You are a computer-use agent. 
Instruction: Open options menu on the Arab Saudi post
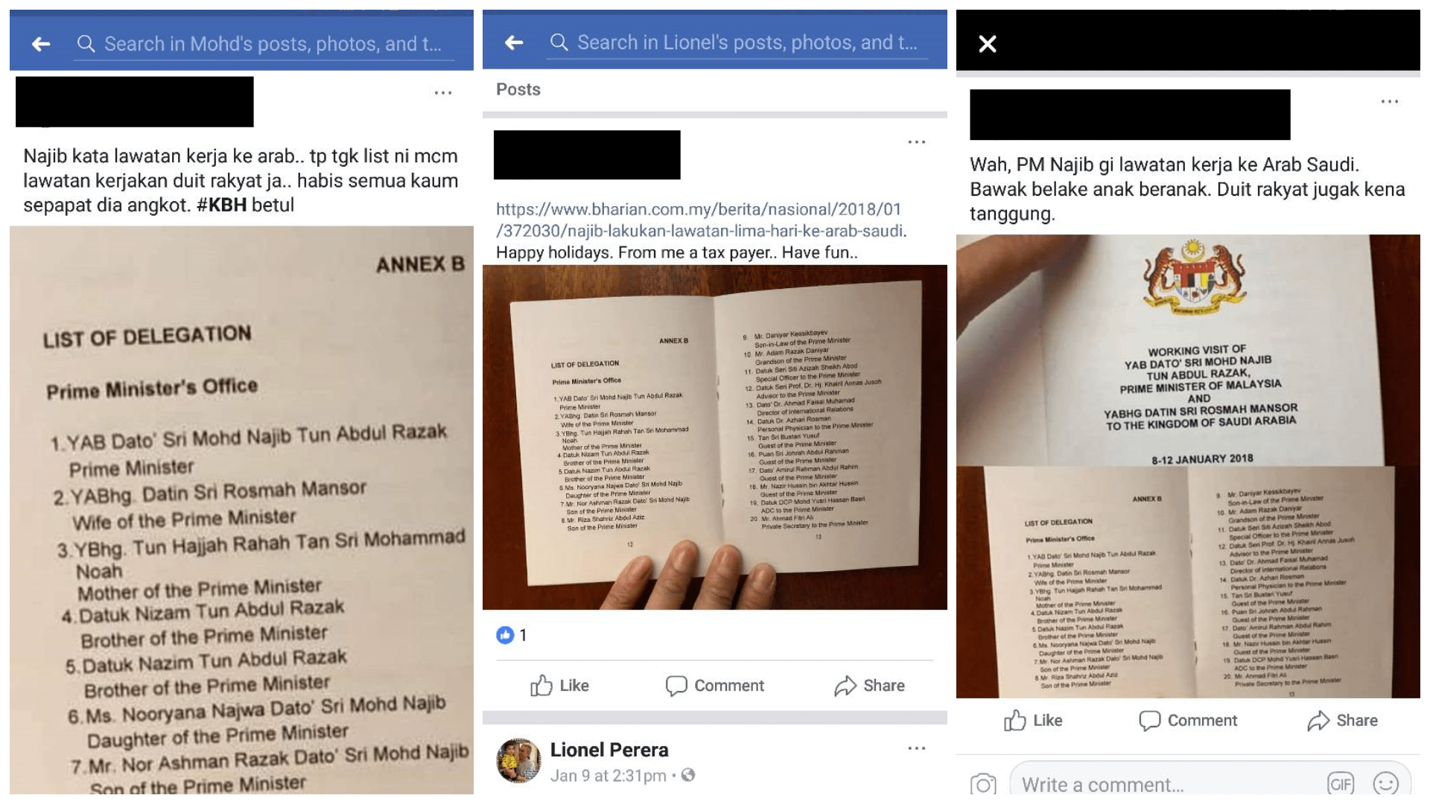[x=1390, y=101]
